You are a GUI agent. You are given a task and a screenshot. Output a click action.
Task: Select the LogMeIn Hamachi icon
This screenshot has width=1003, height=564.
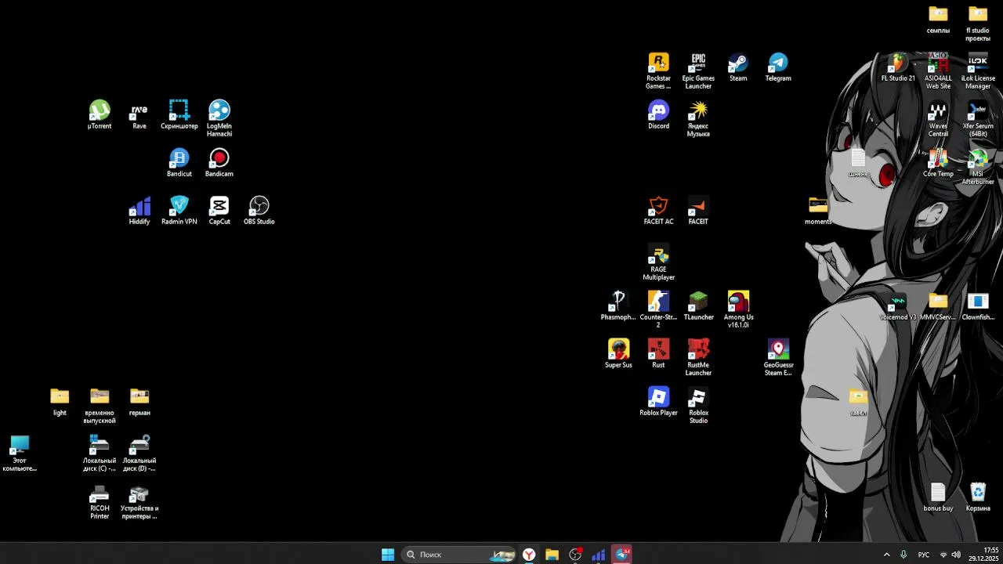point(219,118)
